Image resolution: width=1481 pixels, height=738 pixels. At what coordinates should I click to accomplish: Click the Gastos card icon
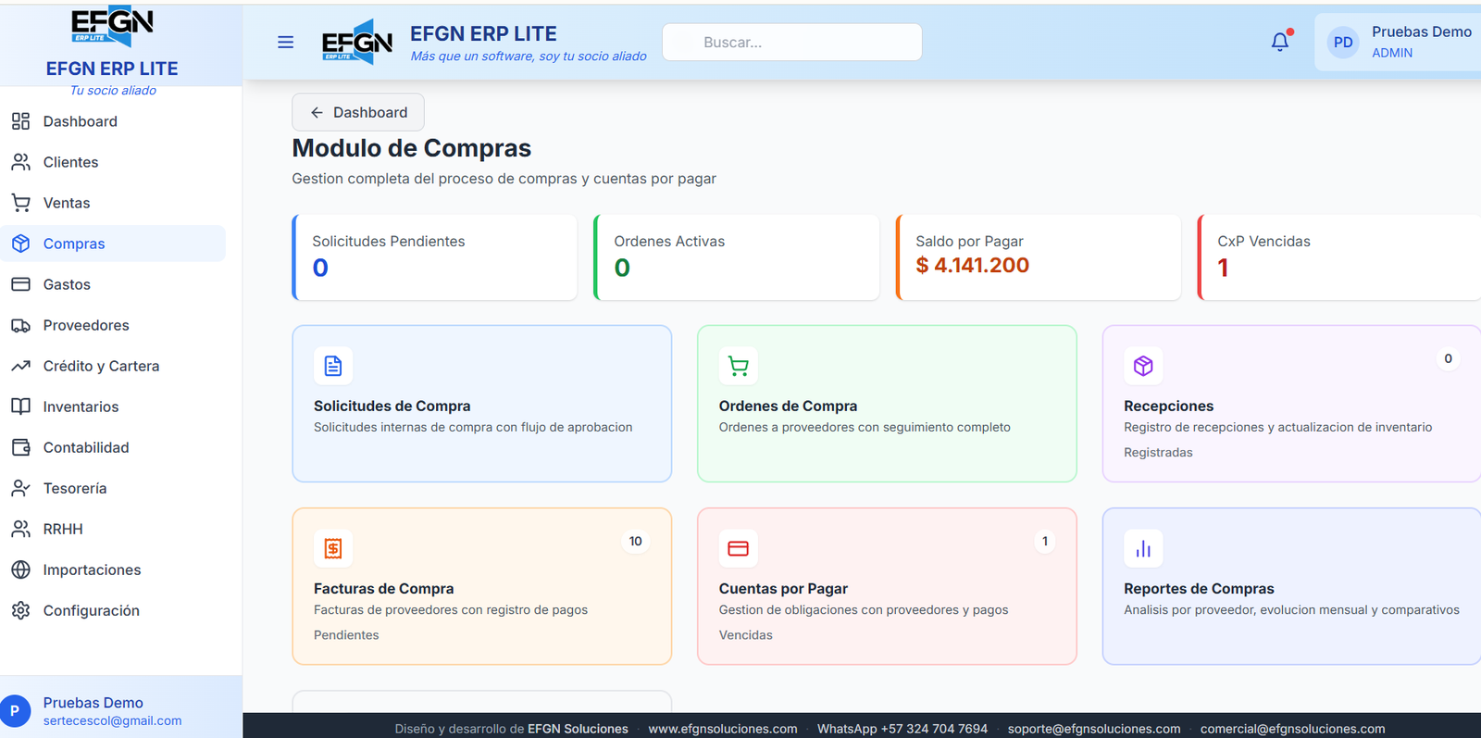click(x=20, y=284)
